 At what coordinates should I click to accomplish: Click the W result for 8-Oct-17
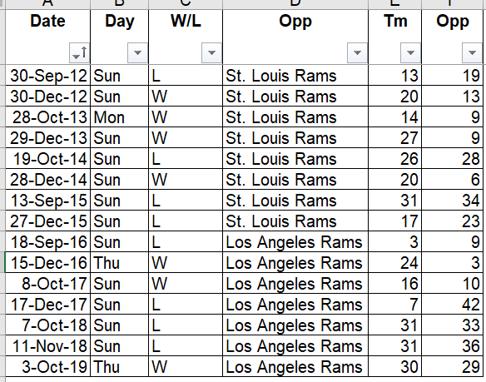[186, 283]
